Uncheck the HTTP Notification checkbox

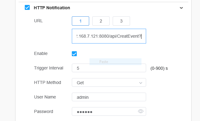[x=27, y=7]
